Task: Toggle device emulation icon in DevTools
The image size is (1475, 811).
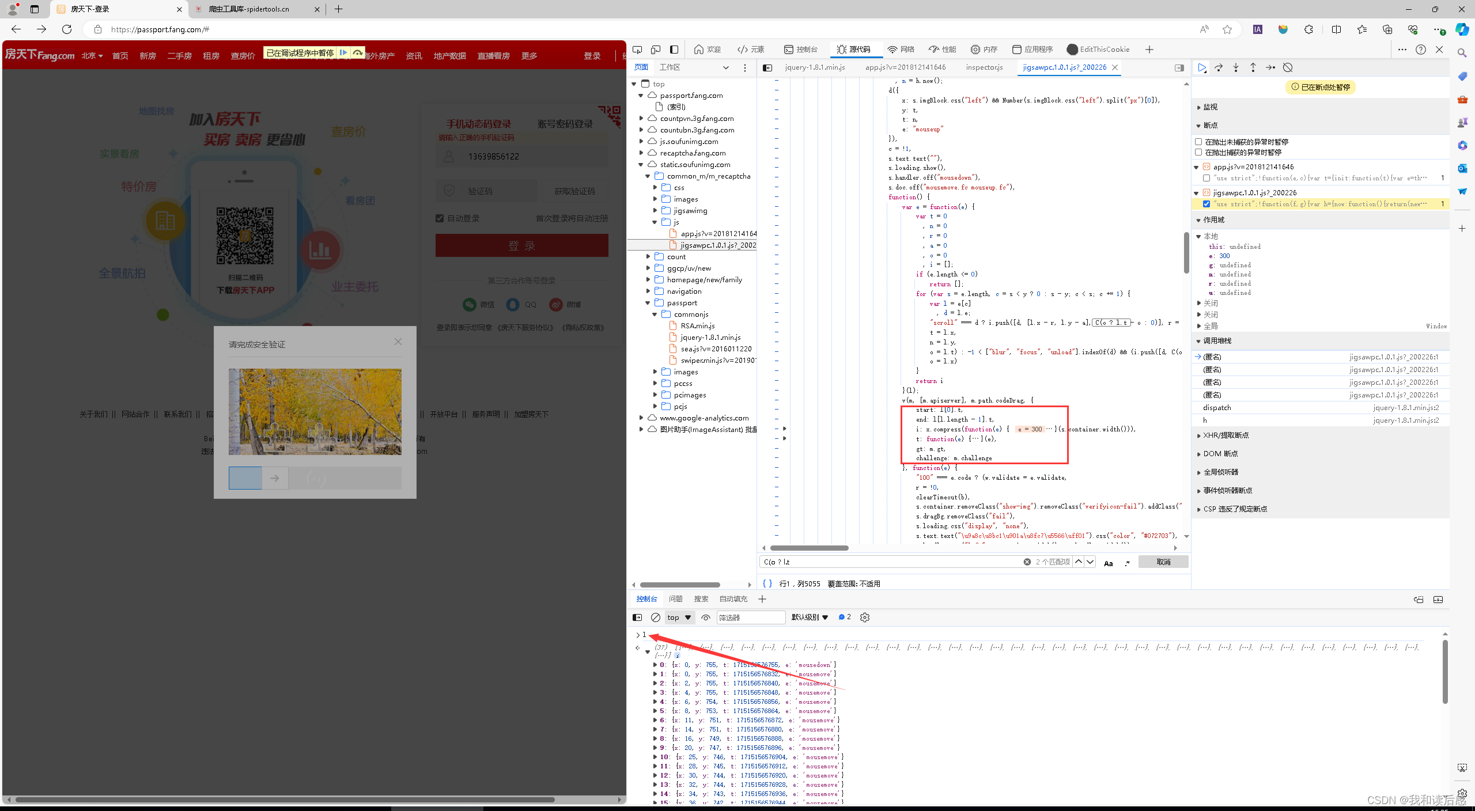Action: point(656,50)
